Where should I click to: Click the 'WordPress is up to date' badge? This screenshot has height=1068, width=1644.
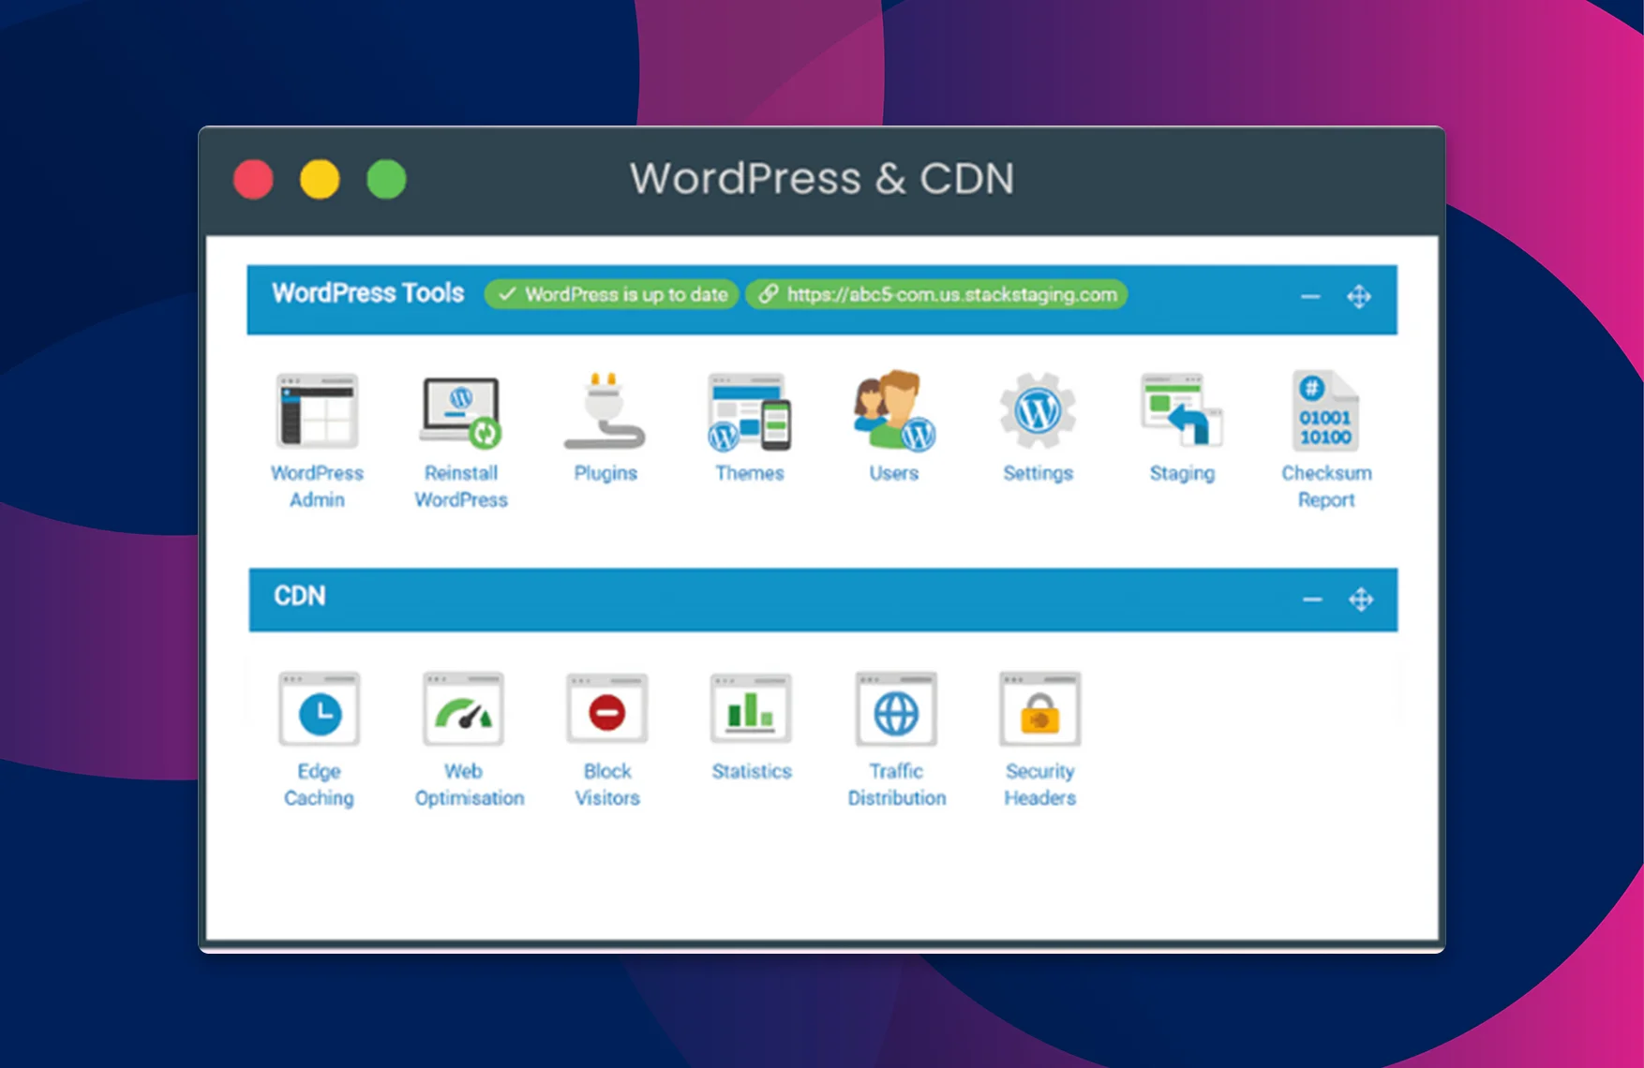coord(612,294)
